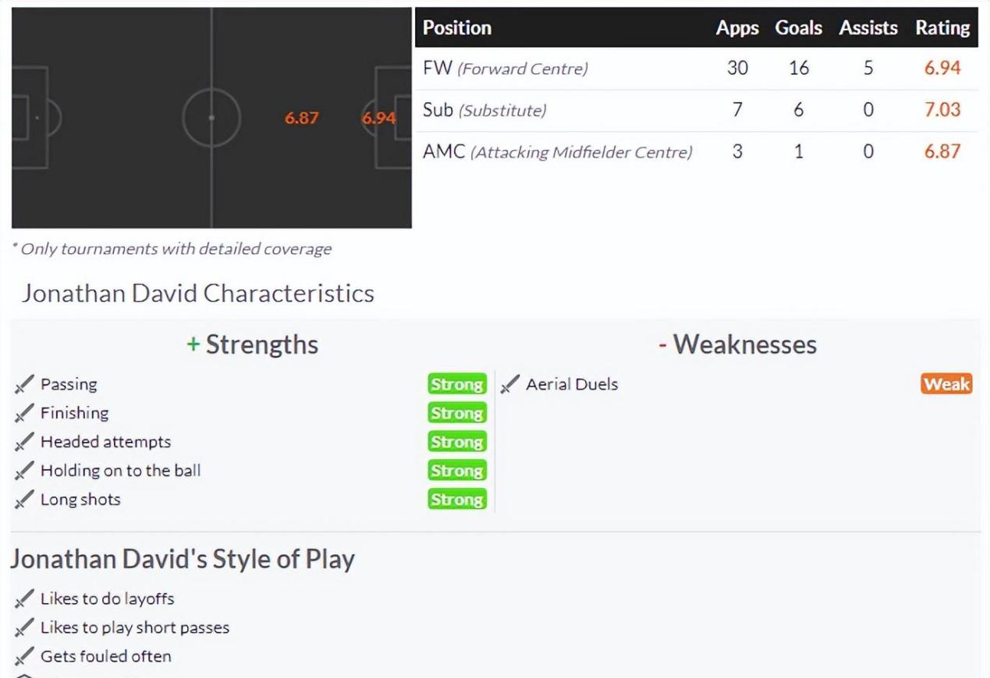This screenshot has height=678, width=990.
Task: Click the sword icon beside Headed attempts
Action: (24, 442)
